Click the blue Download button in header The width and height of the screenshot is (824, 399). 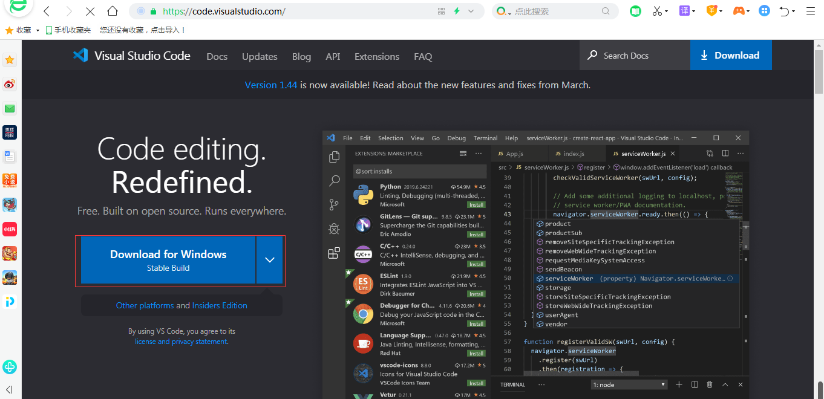pyautogui.click(x=731, y=55)
